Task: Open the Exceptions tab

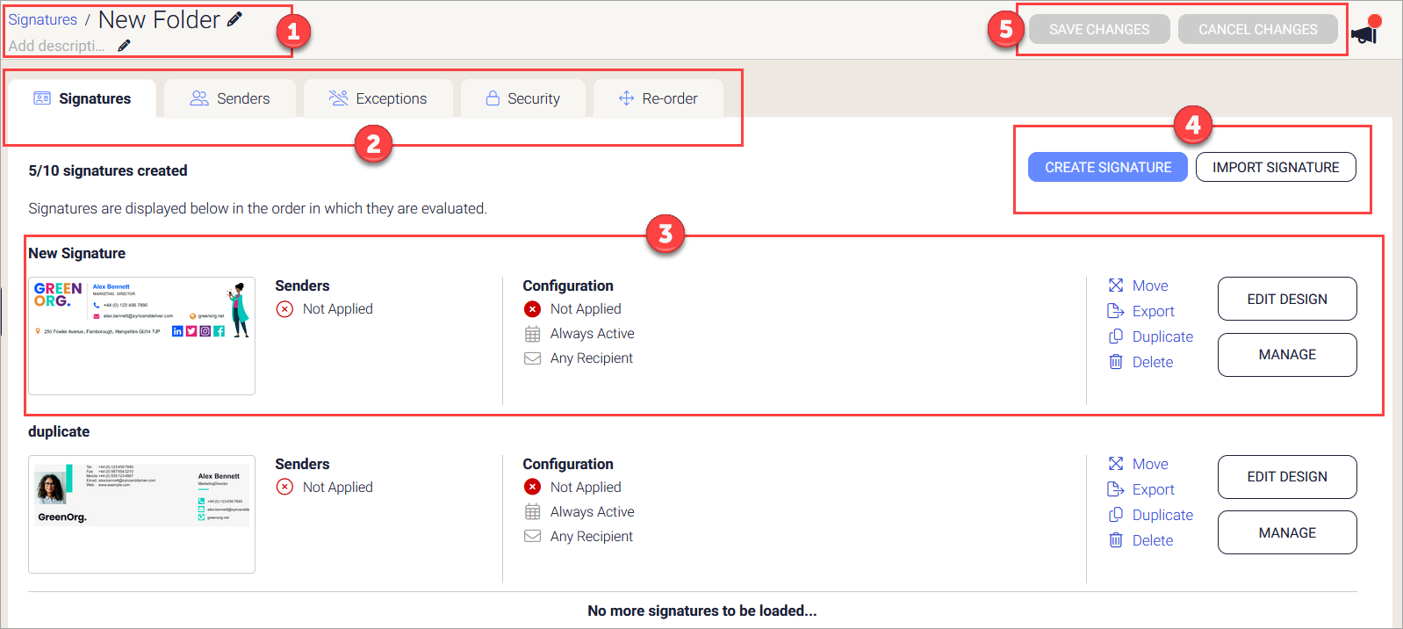Action: [378, 98]
